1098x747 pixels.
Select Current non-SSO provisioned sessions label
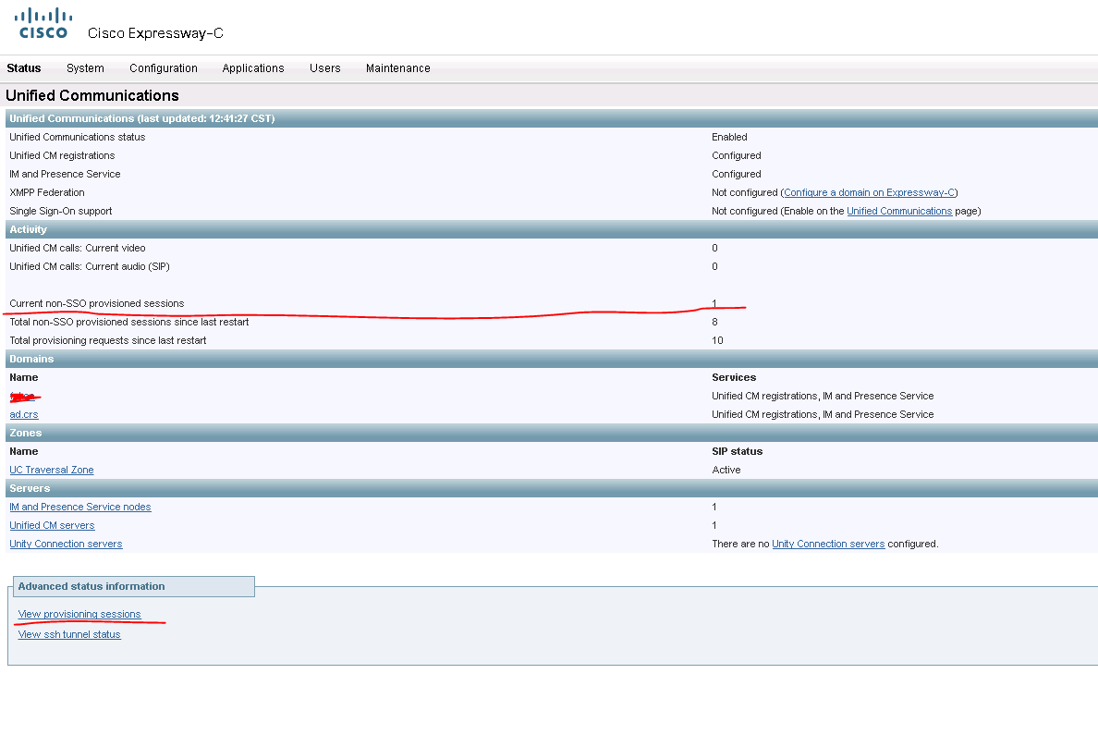(x=97, y=303)
